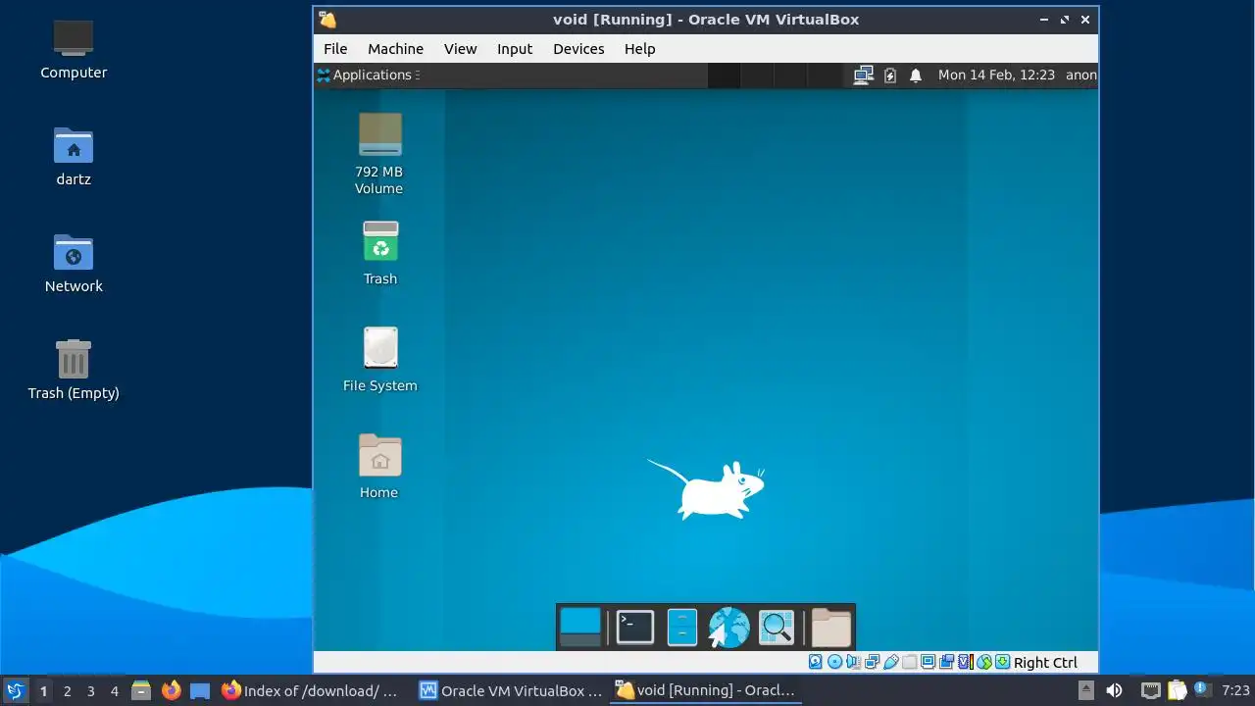Open the folder icon in guest dock
This screenshot has width=1255, height=706.
click(x=831, y=628)
